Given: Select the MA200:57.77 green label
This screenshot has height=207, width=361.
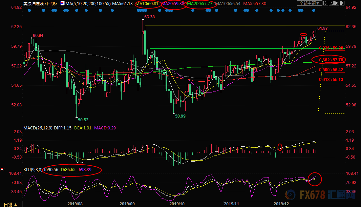Looking at the screenshot, I should [x=200, y=3].
